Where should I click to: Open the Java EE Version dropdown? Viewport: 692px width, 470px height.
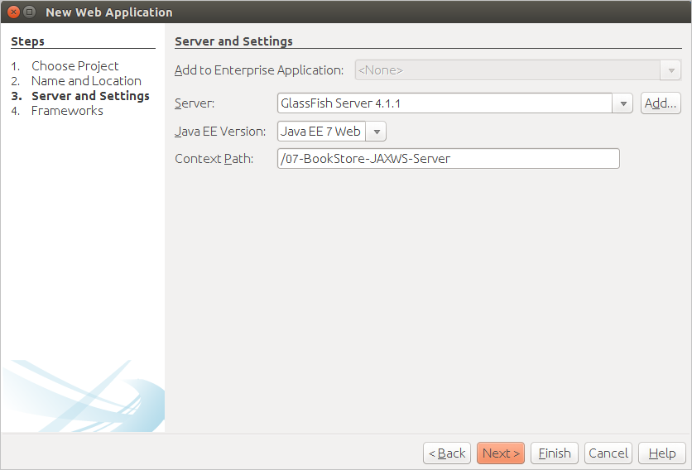point(377,132)
